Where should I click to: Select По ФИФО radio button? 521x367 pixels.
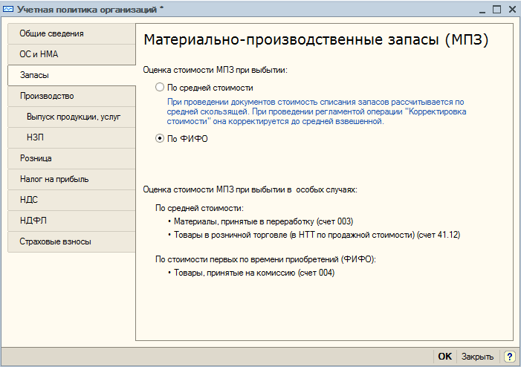[160, 138]
